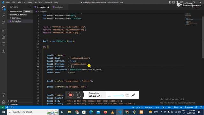Expand the Timeline section
Viewport: 204px width, 115px height.
(x=14, y=104)
